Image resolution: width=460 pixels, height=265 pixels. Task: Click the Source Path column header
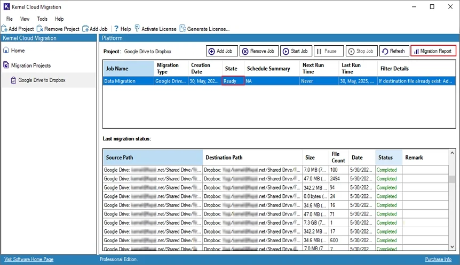pos(153,158)
